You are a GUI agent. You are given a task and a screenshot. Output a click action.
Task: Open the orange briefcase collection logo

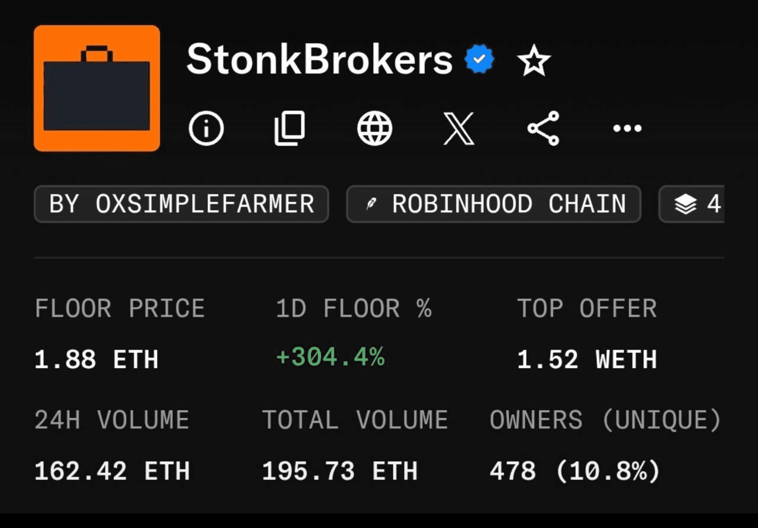click(97, 88)
